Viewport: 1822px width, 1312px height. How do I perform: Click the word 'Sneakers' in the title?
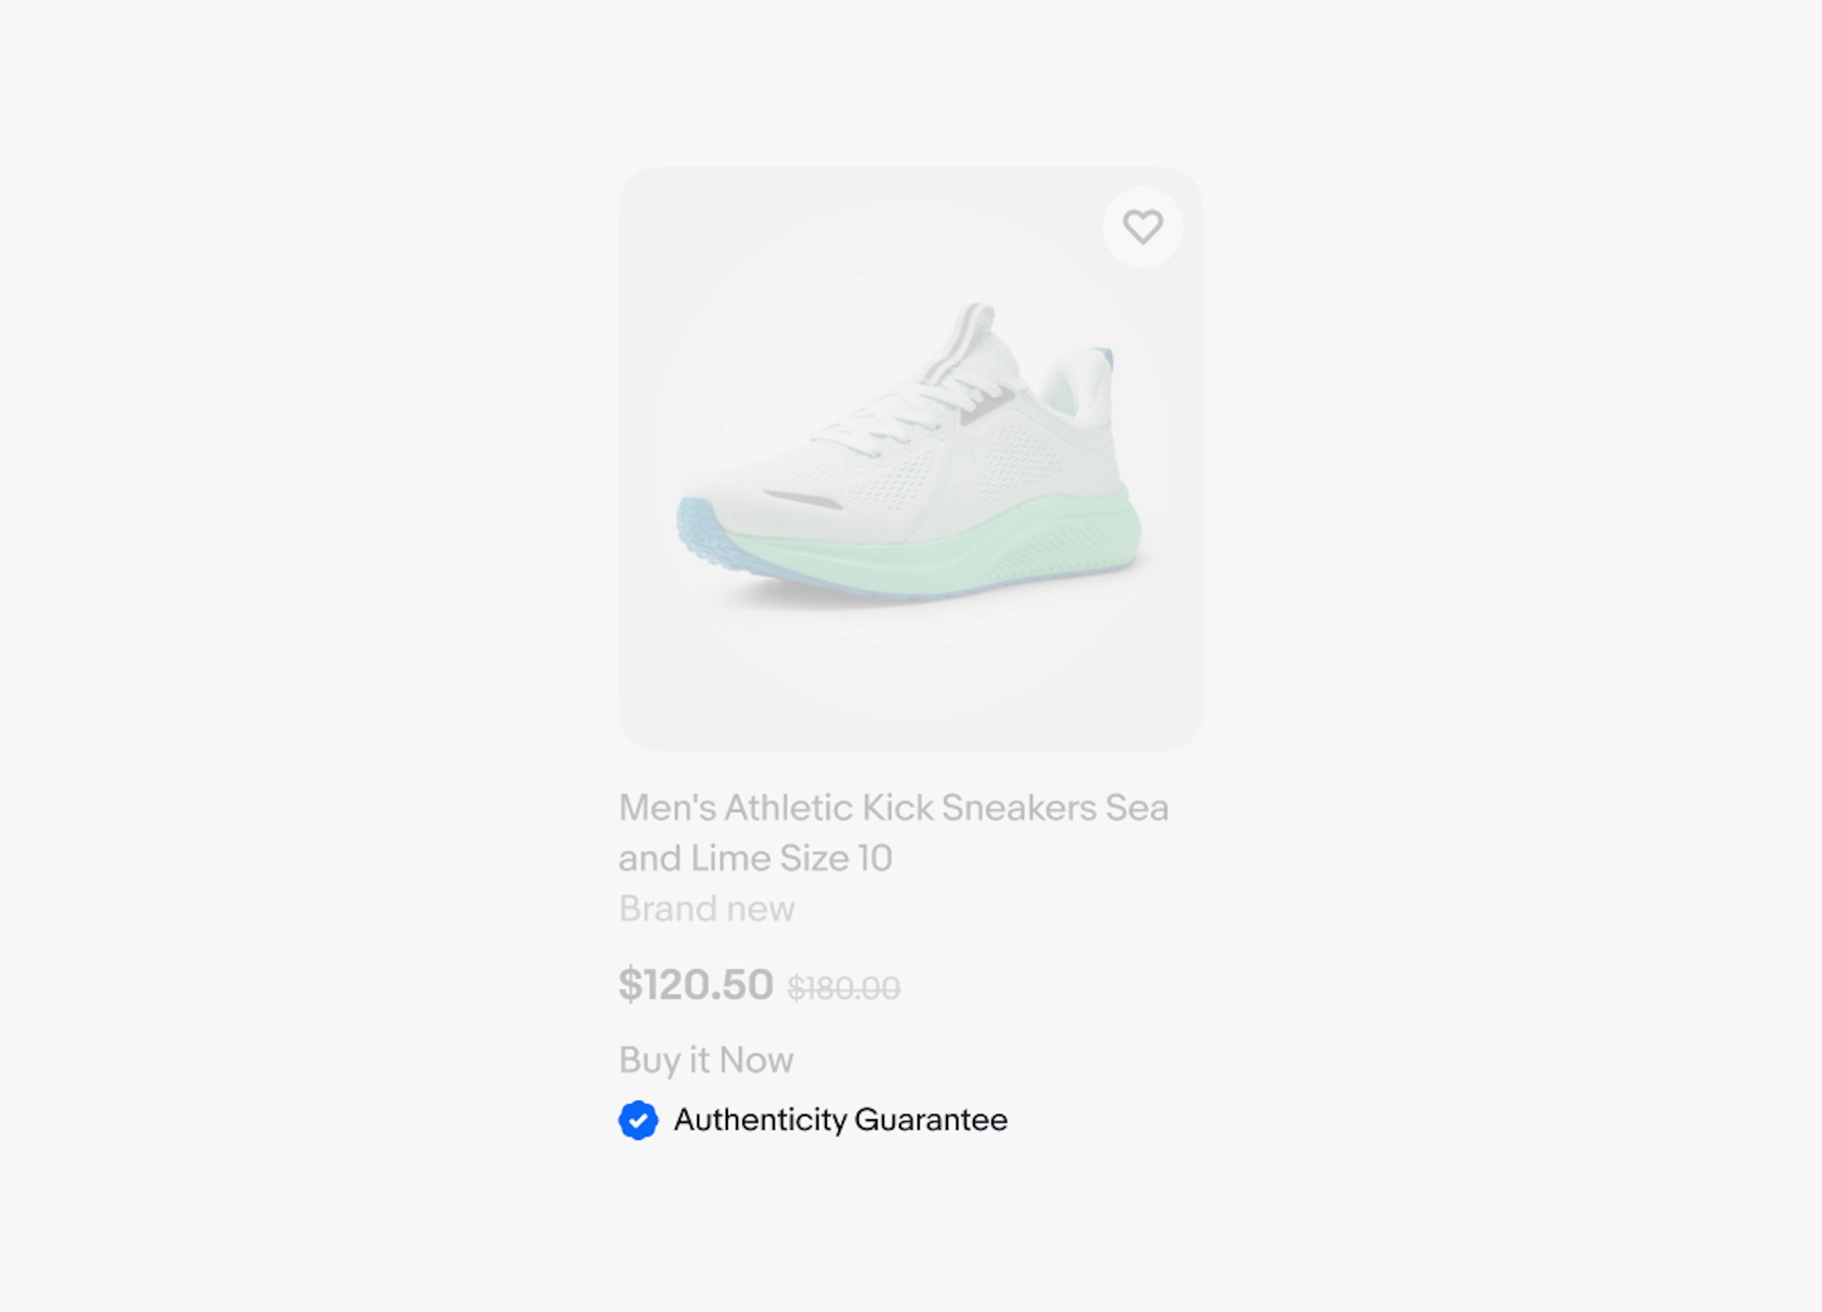tap(1019, 808)
